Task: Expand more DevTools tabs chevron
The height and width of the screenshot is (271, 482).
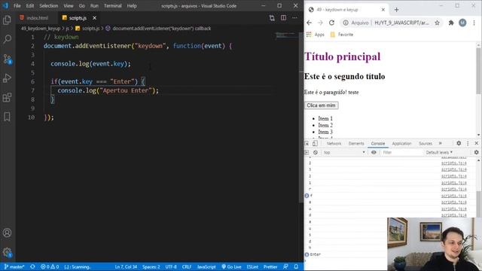Action: pyautogui.click(x=440, y=144)
